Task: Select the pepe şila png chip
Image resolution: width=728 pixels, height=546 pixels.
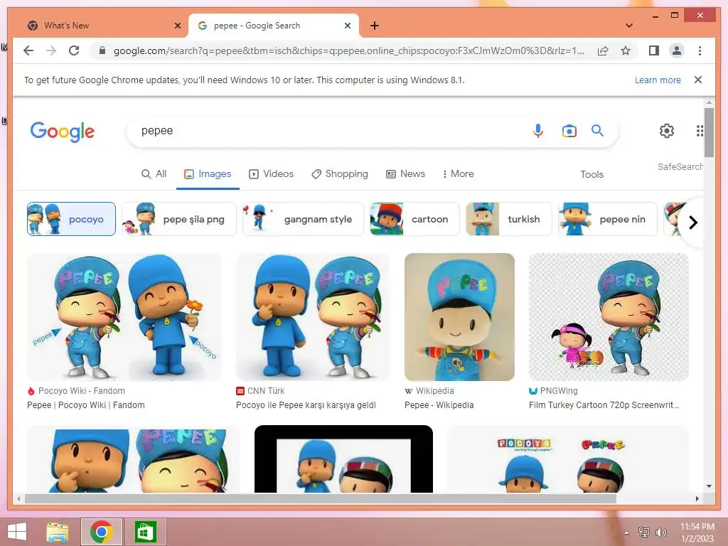Action: pyautogui.click(x=178, y=219)
